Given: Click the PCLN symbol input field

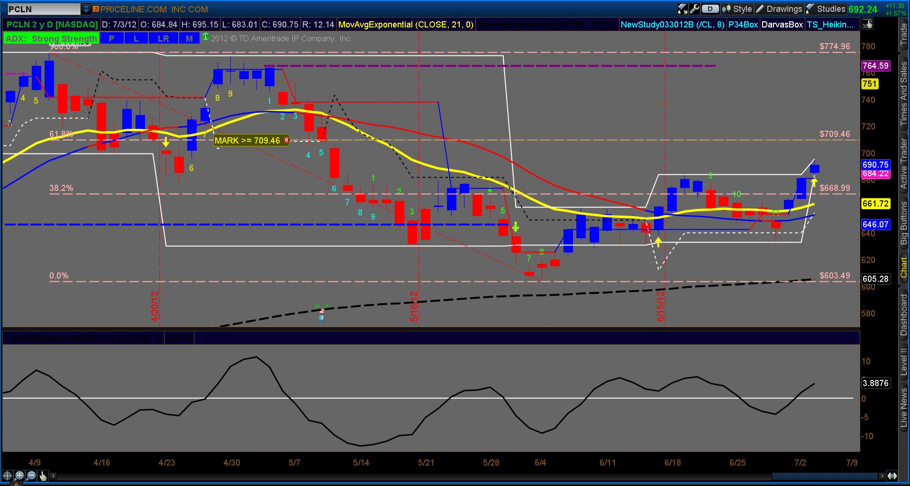Looking at the screenshot, I should pyautogui.click(x=44, y=9).
